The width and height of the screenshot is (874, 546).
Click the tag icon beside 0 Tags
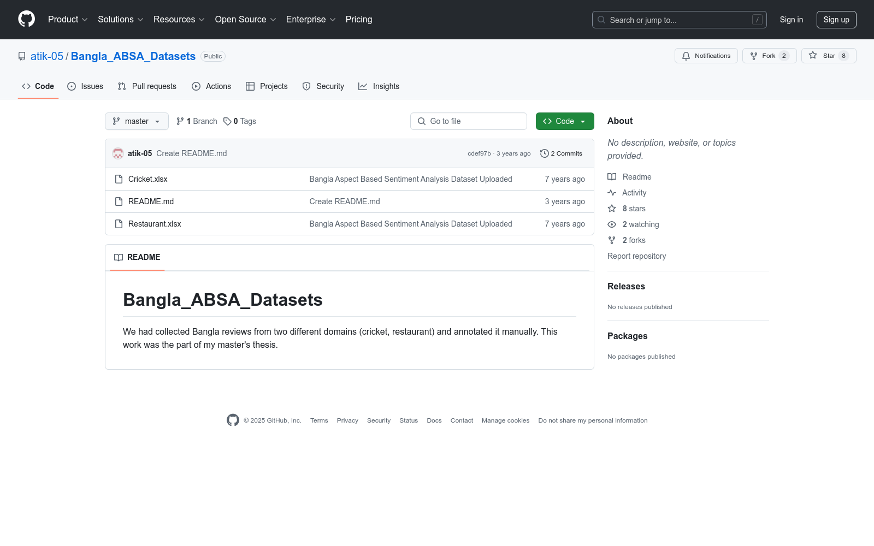click(x=227, y=121)
